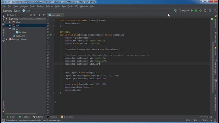The image size is (219, 123).
Task: Collapse the src folder
Action: click(10, 29)
